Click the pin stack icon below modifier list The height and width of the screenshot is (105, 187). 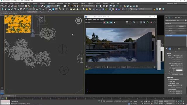167,49
